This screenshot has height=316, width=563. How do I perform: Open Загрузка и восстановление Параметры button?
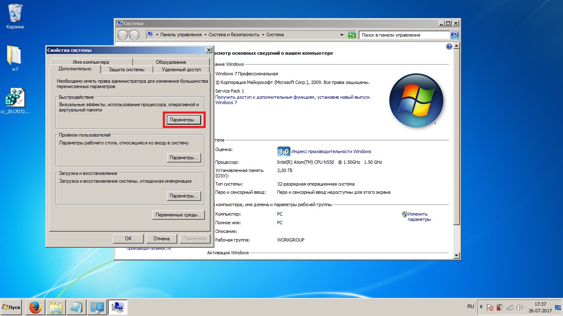pos(184,196)
